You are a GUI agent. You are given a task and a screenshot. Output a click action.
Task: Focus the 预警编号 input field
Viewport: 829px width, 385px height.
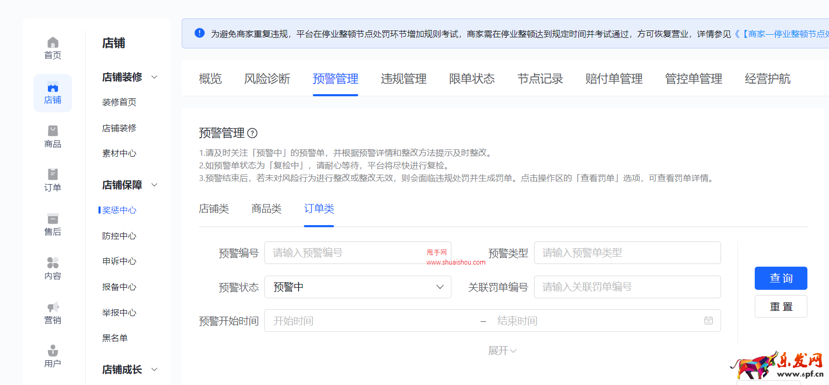point(348,253)
